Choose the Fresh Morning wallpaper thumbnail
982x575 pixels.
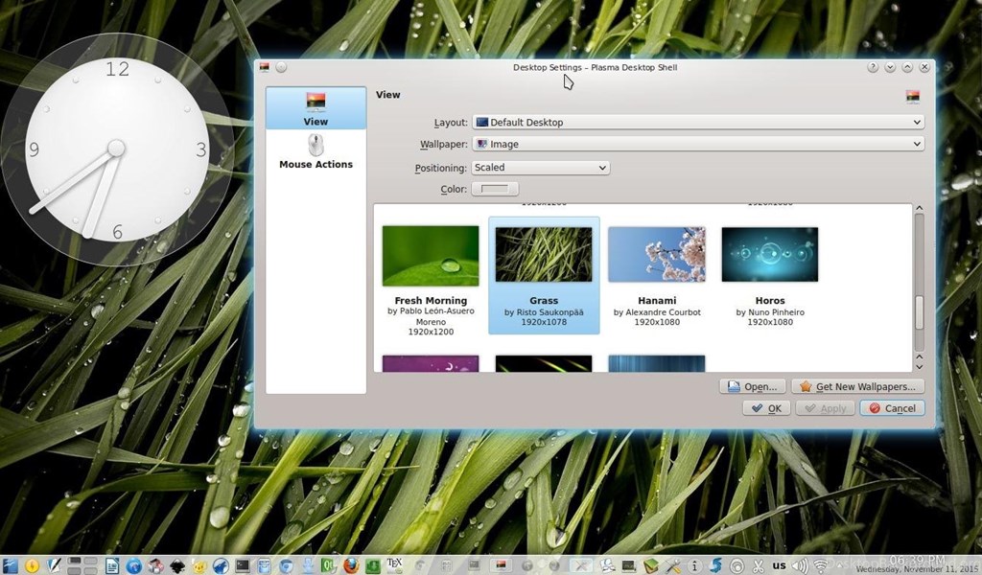(x=431, y=256)
